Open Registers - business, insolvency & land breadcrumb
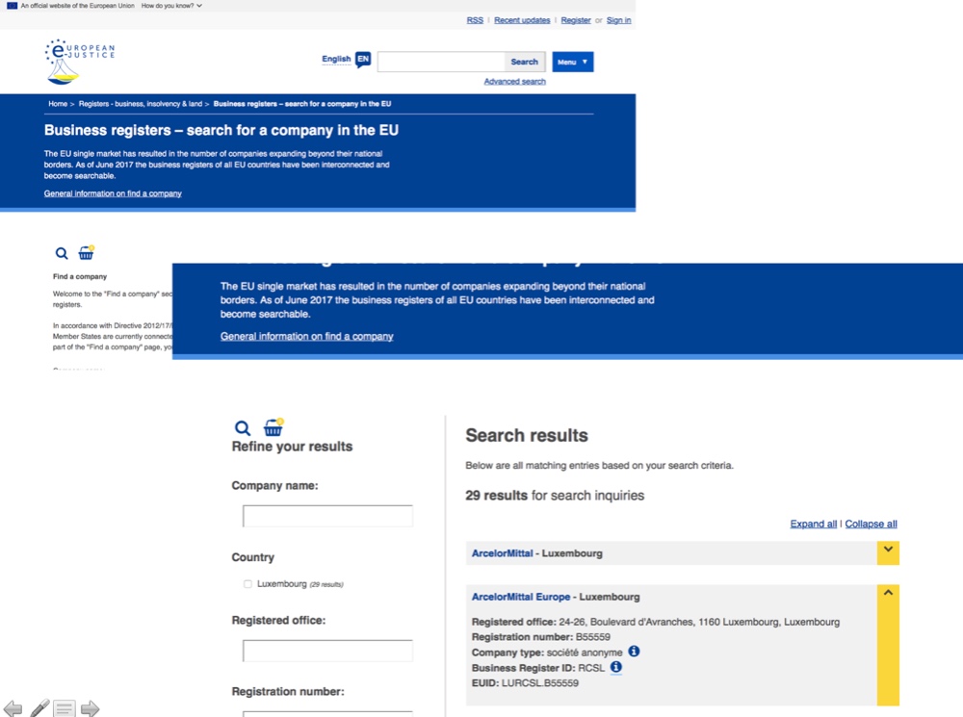This screenshot has width=963, height=717. click(x=140, y=104)
